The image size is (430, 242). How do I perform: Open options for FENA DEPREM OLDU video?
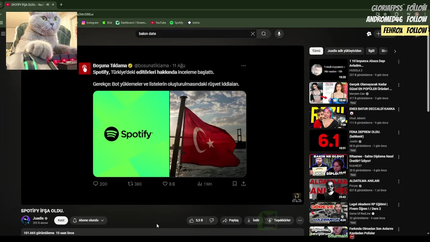399,133
